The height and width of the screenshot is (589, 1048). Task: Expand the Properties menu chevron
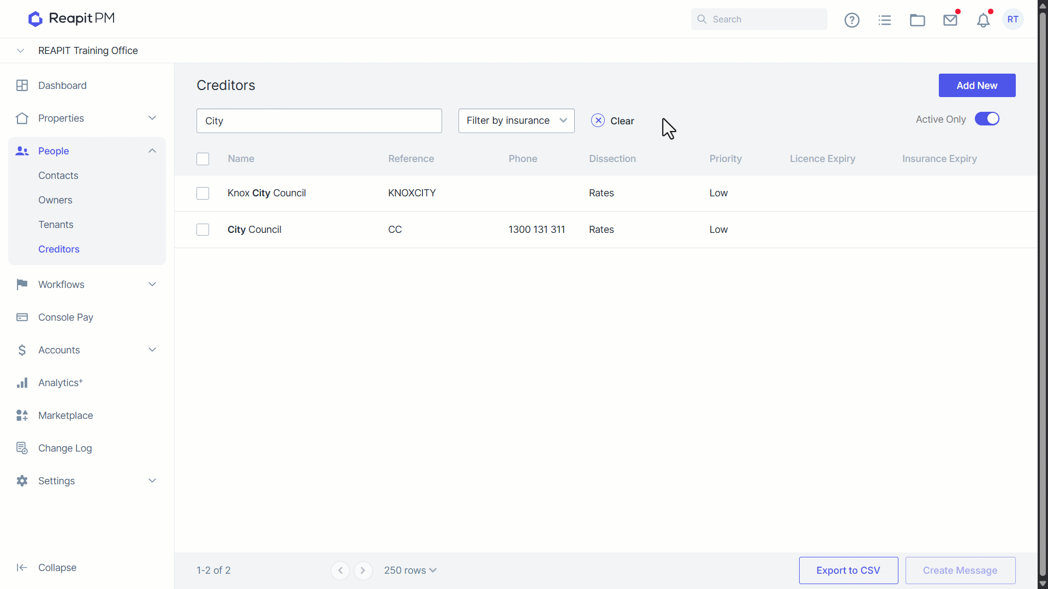coord(152,118)
